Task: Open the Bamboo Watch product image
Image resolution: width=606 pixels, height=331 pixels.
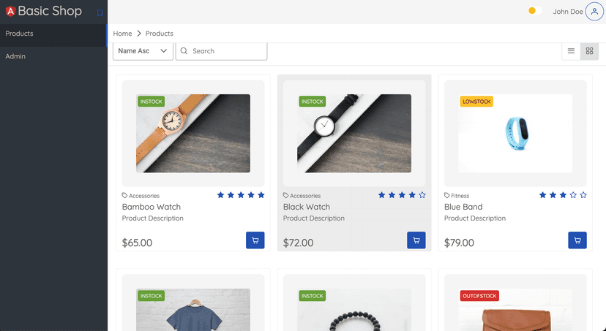Action: 193,134
